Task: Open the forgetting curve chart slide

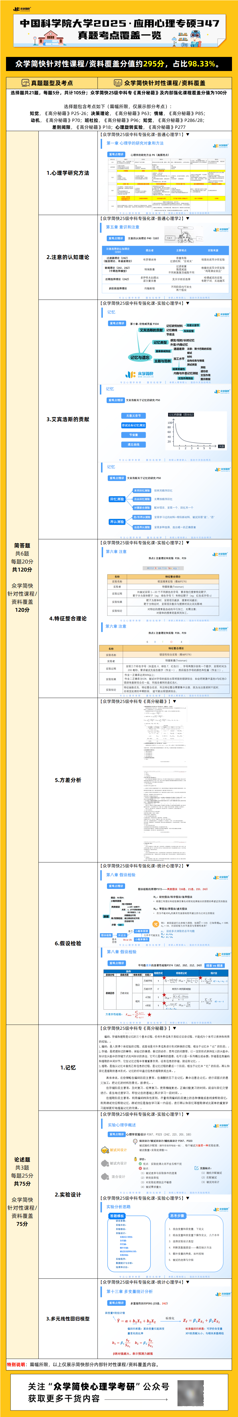Action: point(165,423)
